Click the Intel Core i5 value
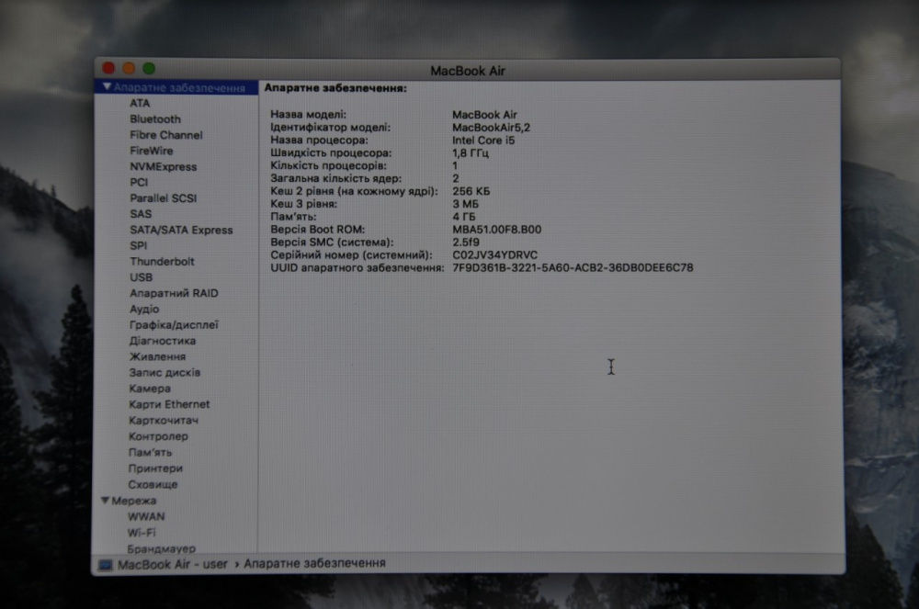 (x=483, y=141)
